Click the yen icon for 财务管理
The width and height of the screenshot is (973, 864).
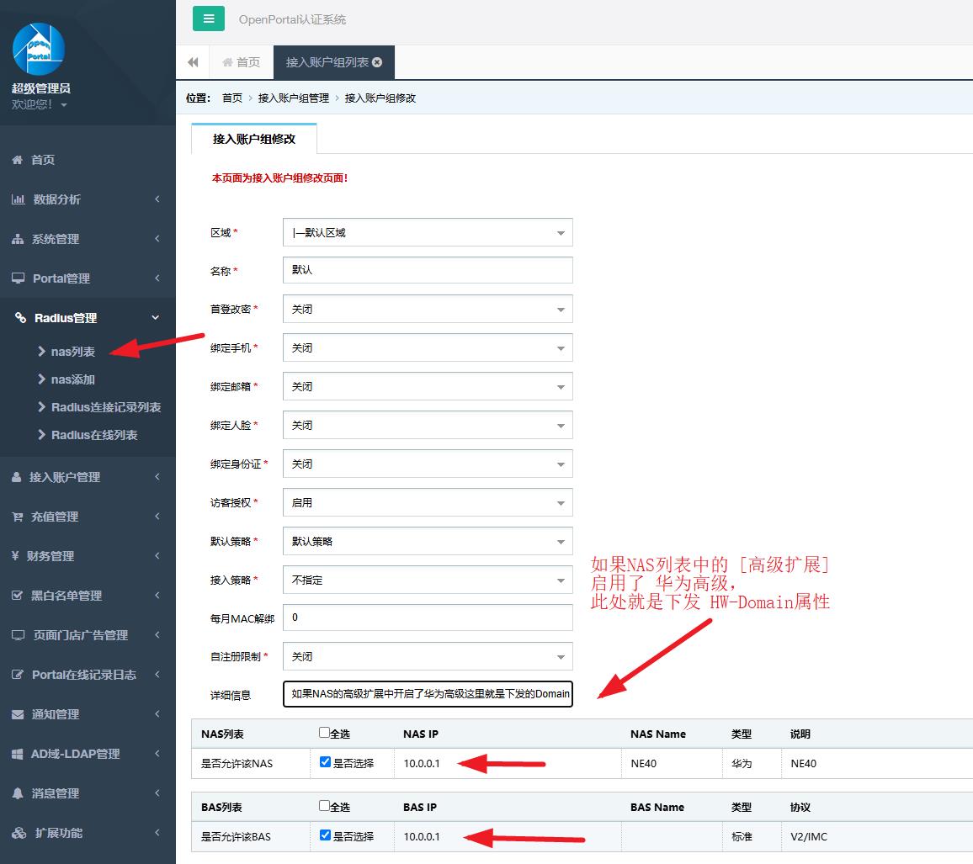[x=15, y=556]
